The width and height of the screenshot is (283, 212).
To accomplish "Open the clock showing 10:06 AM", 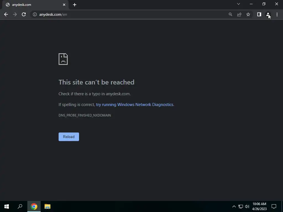I will [x=259, y=206].
